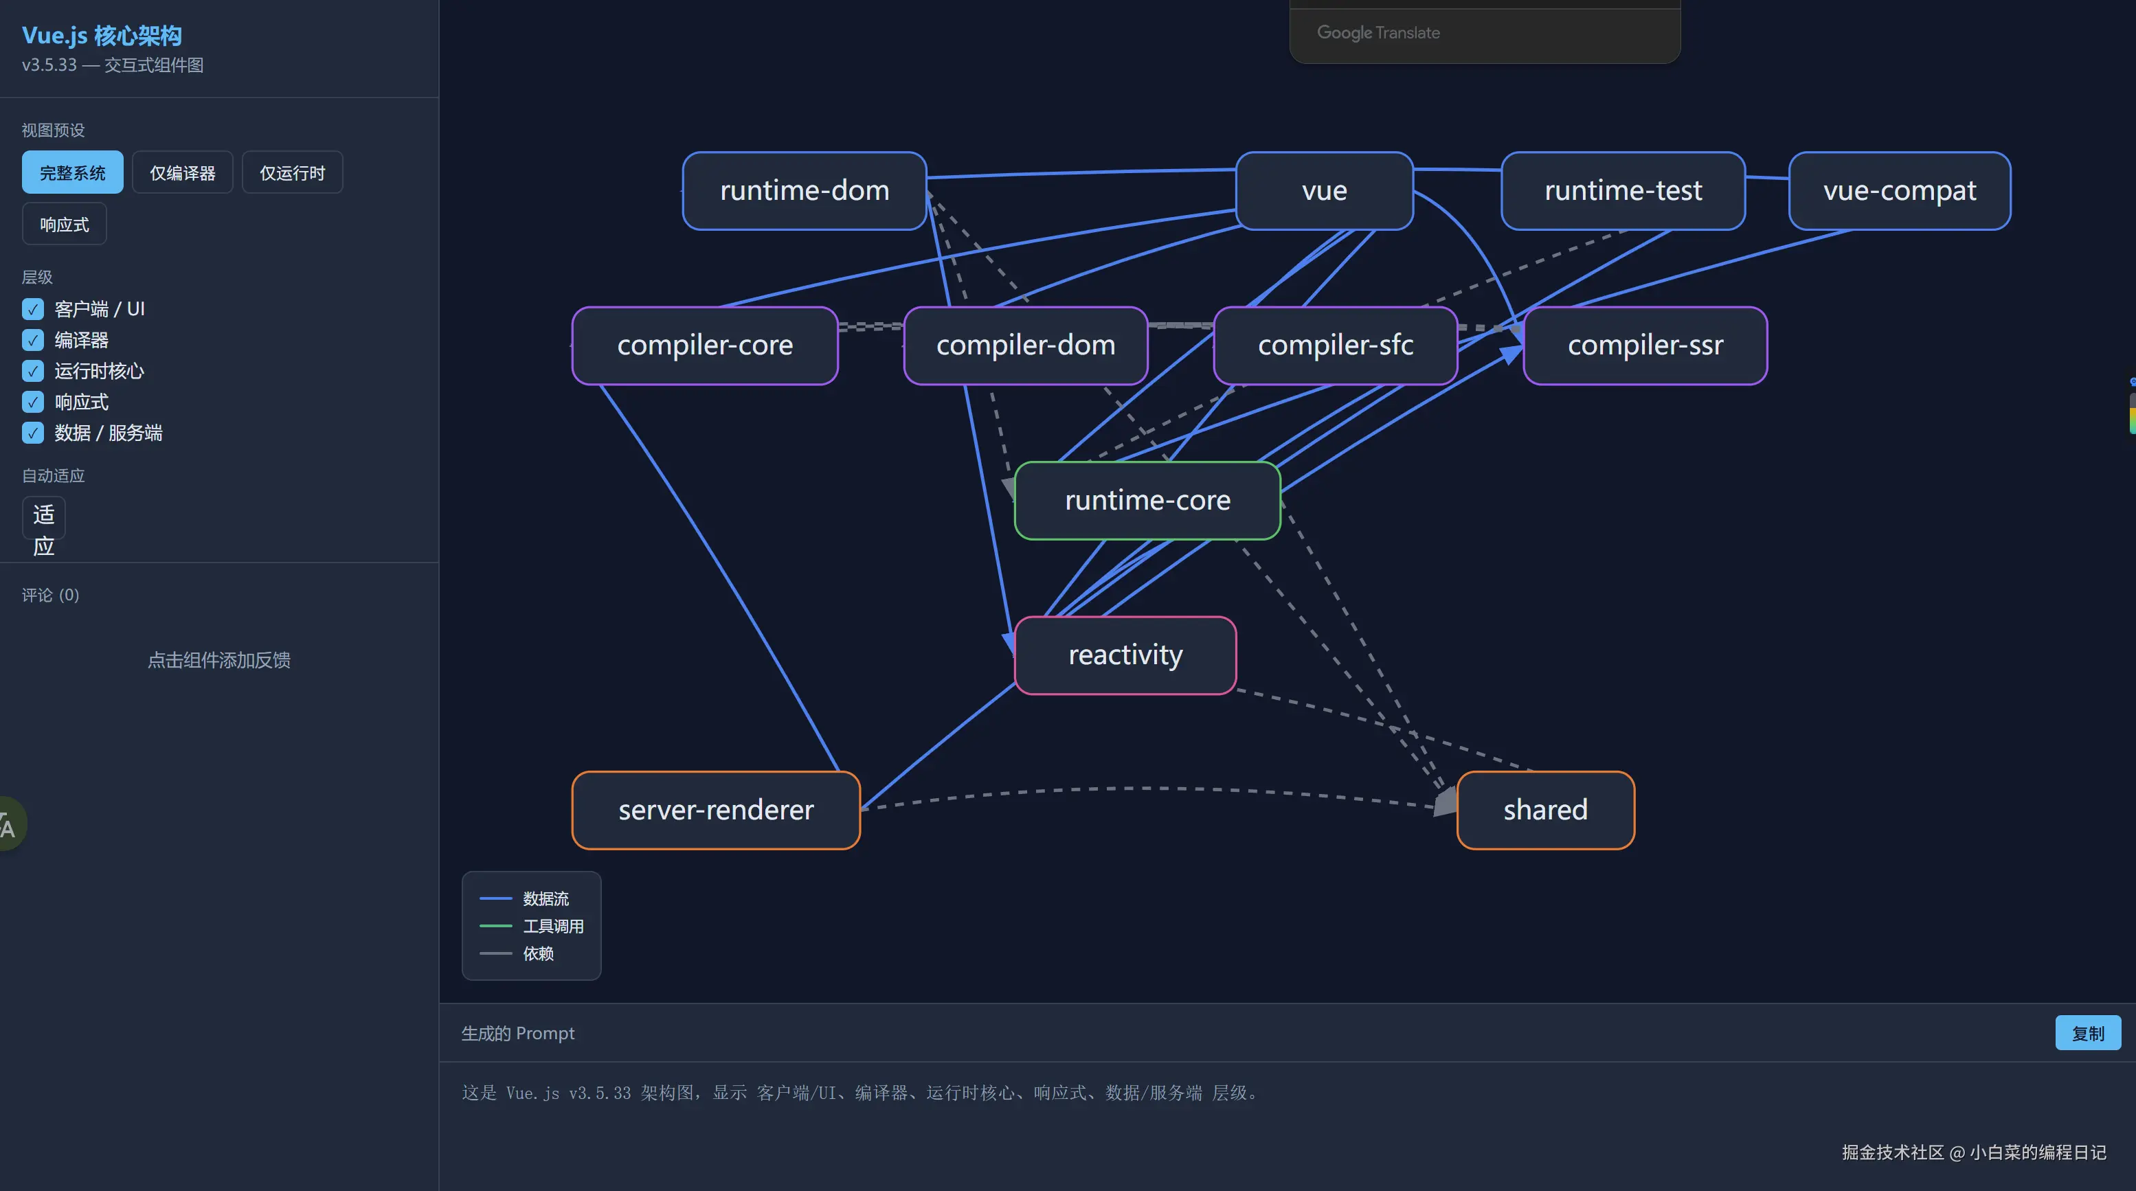2136x1191 pixels.
Task: Toggle the 编译器 layer checkbox
Action: [33, 340]
